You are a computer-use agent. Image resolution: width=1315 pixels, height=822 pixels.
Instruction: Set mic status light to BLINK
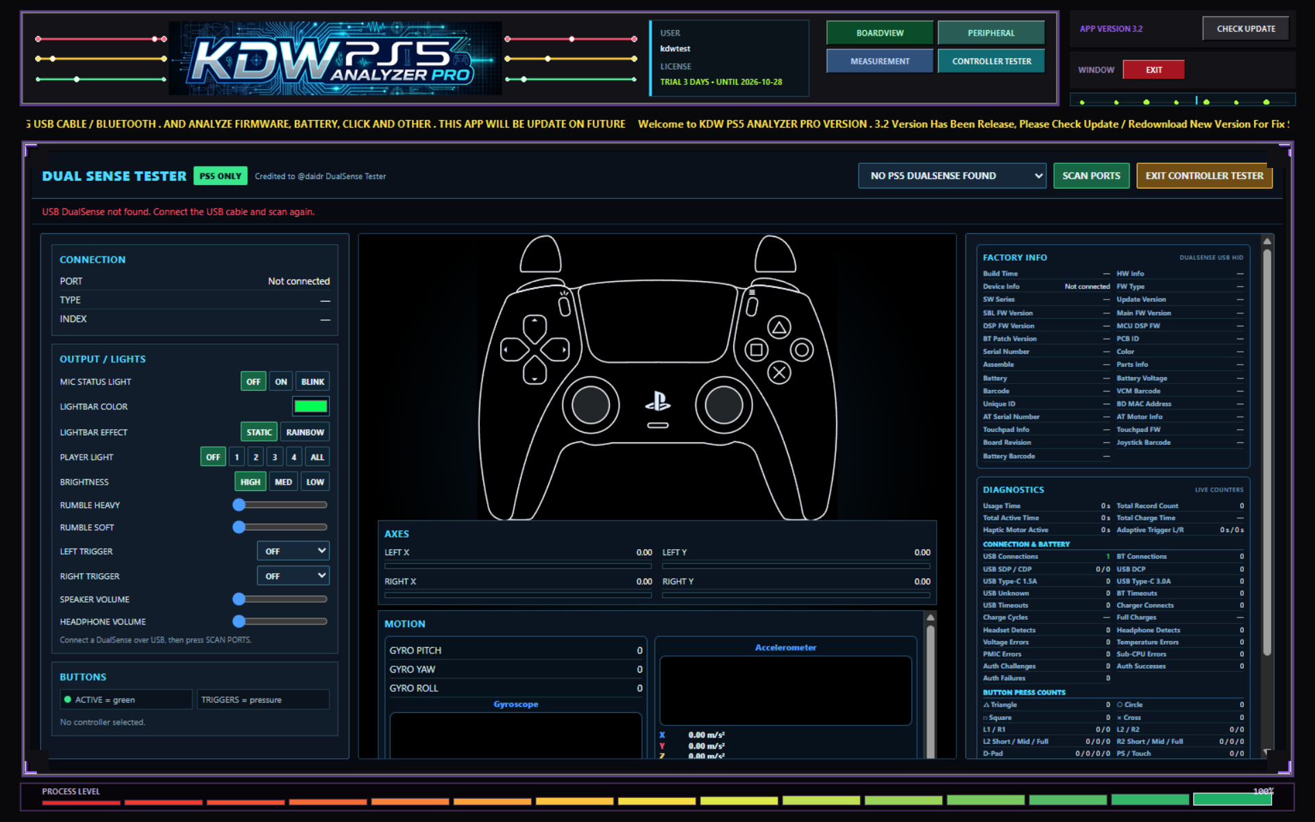coord(312,382)
